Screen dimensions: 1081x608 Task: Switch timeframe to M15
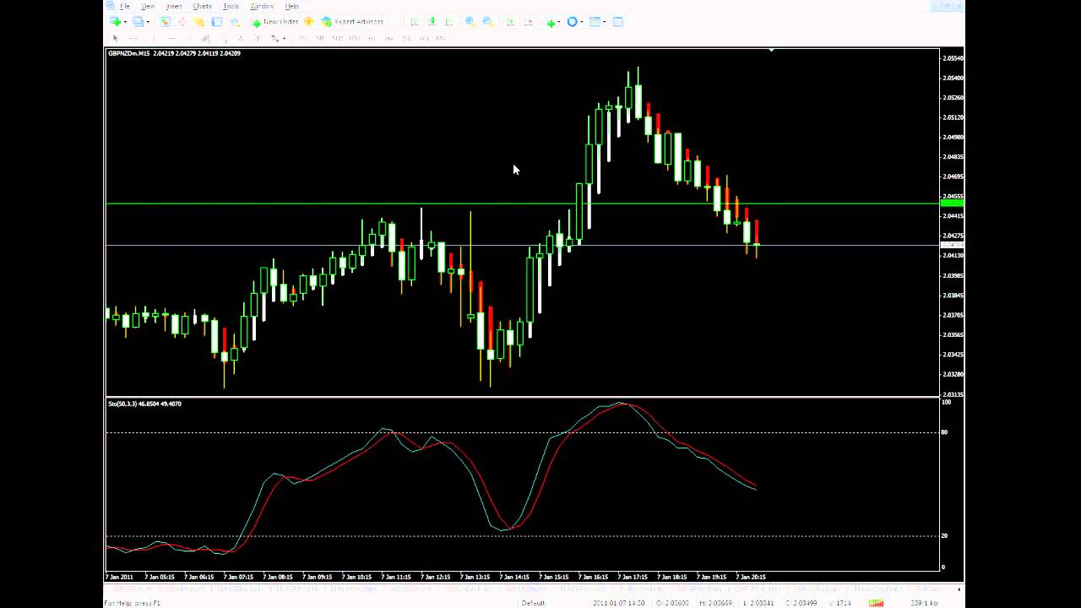click(336, 38)
